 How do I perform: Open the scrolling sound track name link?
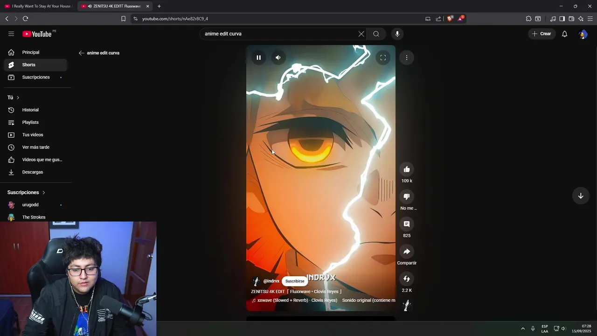pos(323,300)
